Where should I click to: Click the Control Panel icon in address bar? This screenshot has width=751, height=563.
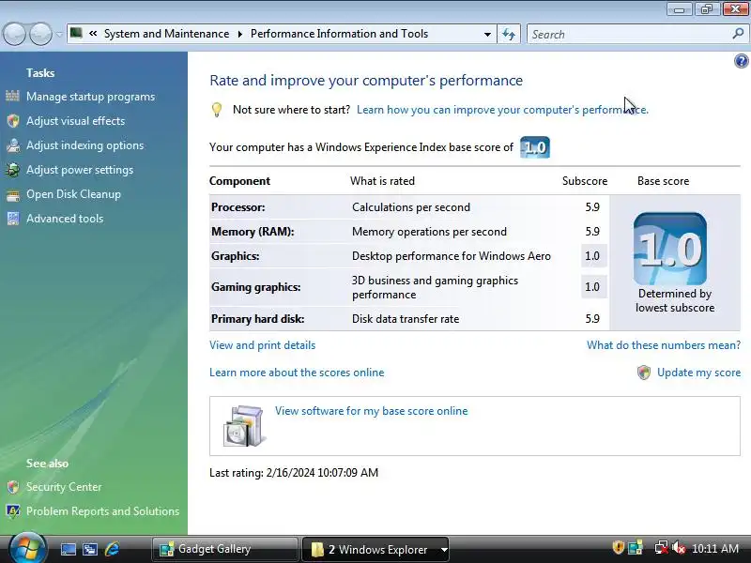coord(76,33)
